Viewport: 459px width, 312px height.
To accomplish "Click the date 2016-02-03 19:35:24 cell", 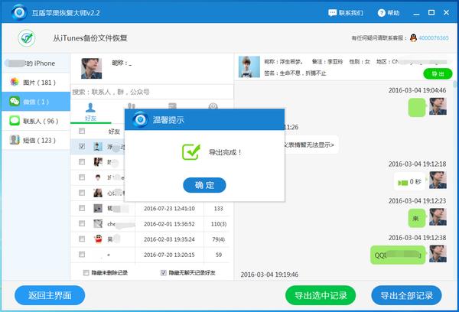I will click(x=169, y=239).
